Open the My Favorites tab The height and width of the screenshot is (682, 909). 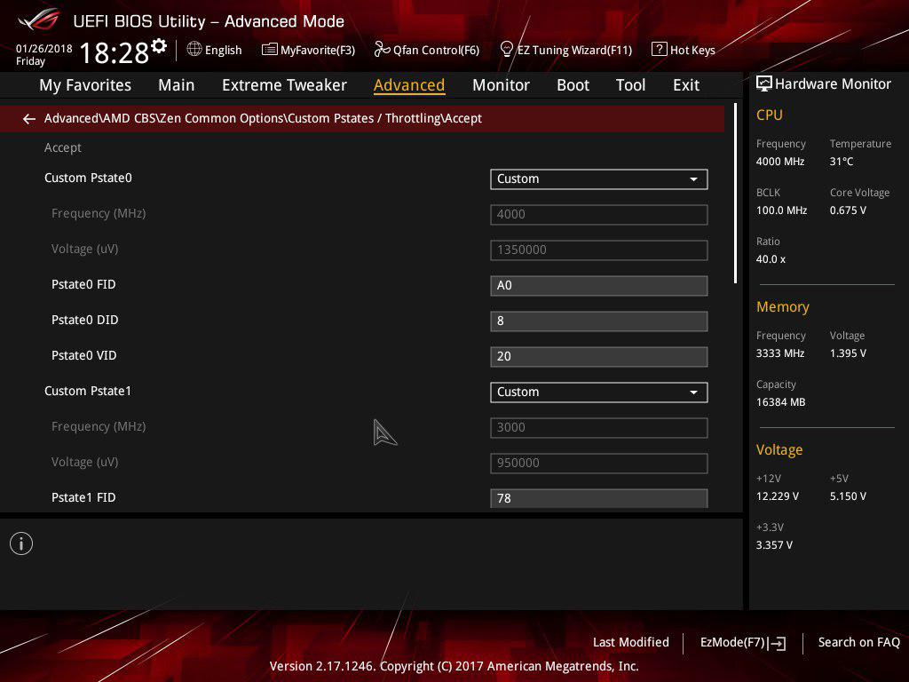(85, 85)
